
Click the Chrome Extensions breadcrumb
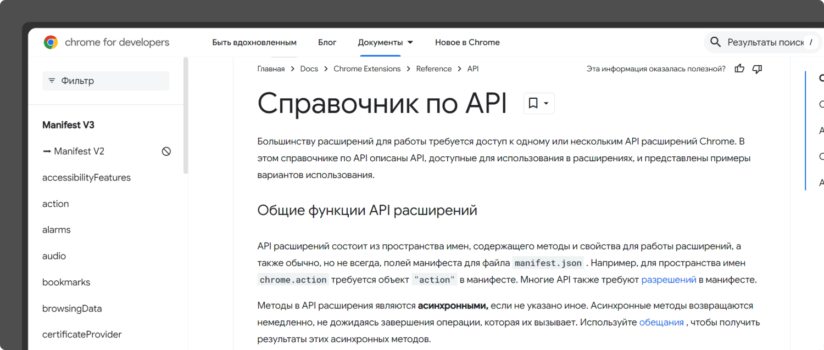click(x=367, y=69)
